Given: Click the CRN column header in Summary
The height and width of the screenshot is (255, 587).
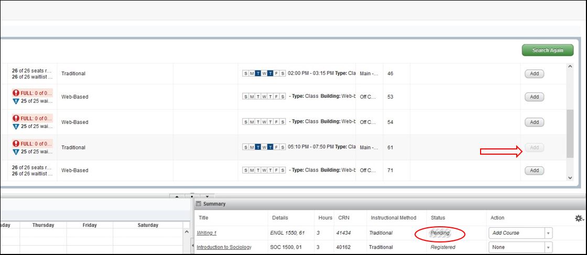Looking at the screenshot, I should (343, 218).
